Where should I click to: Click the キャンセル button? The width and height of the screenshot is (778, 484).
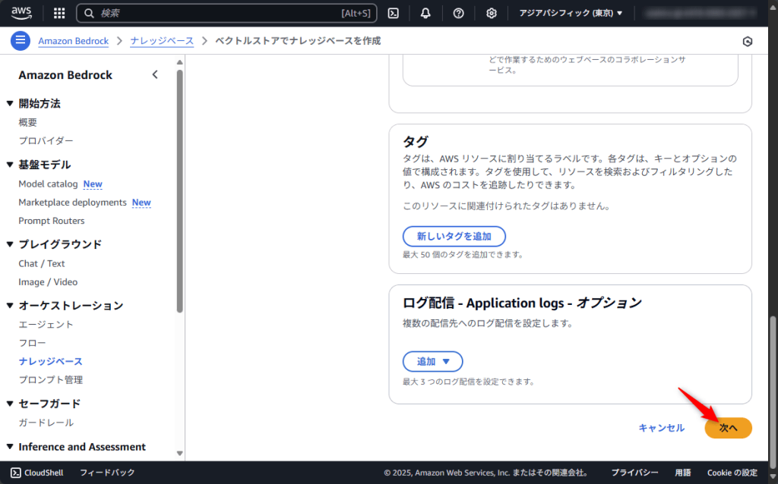[662, 428]
